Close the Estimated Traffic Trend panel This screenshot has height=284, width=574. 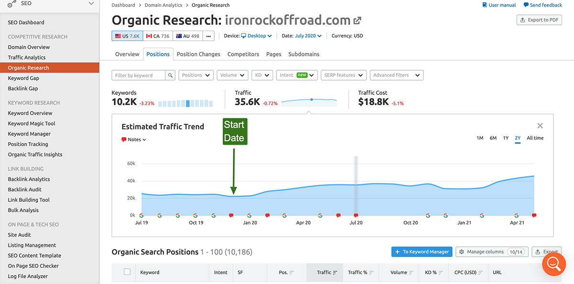(x=540, y=126)
